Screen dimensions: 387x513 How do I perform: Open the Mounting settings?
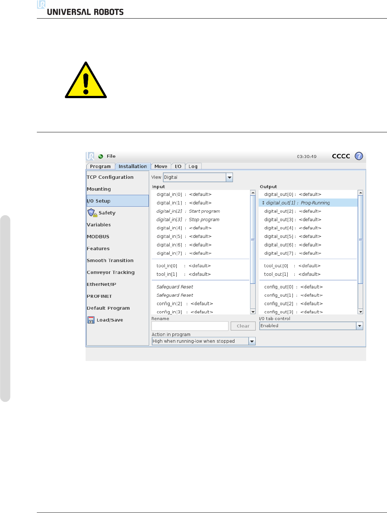click(118, 189)
